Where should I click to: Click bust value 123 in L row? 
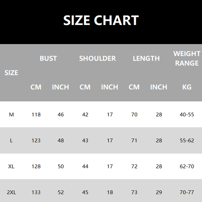(x=36, y=140)
